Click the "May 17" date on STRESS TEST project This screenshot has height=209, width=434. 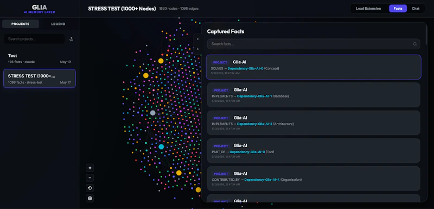click(x=65, y=82)
